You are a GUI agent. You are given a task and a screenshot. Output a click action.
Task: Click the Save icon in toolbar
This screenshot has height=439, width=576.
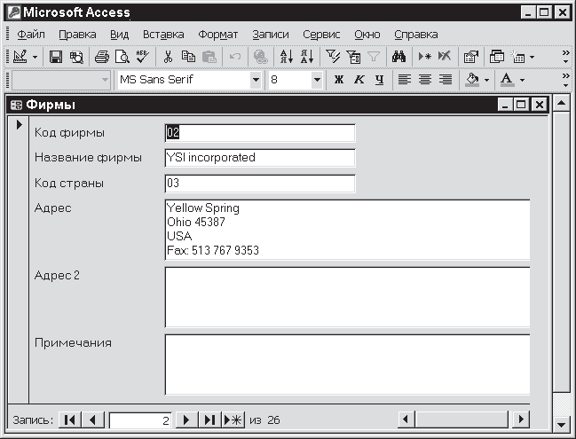55,57
